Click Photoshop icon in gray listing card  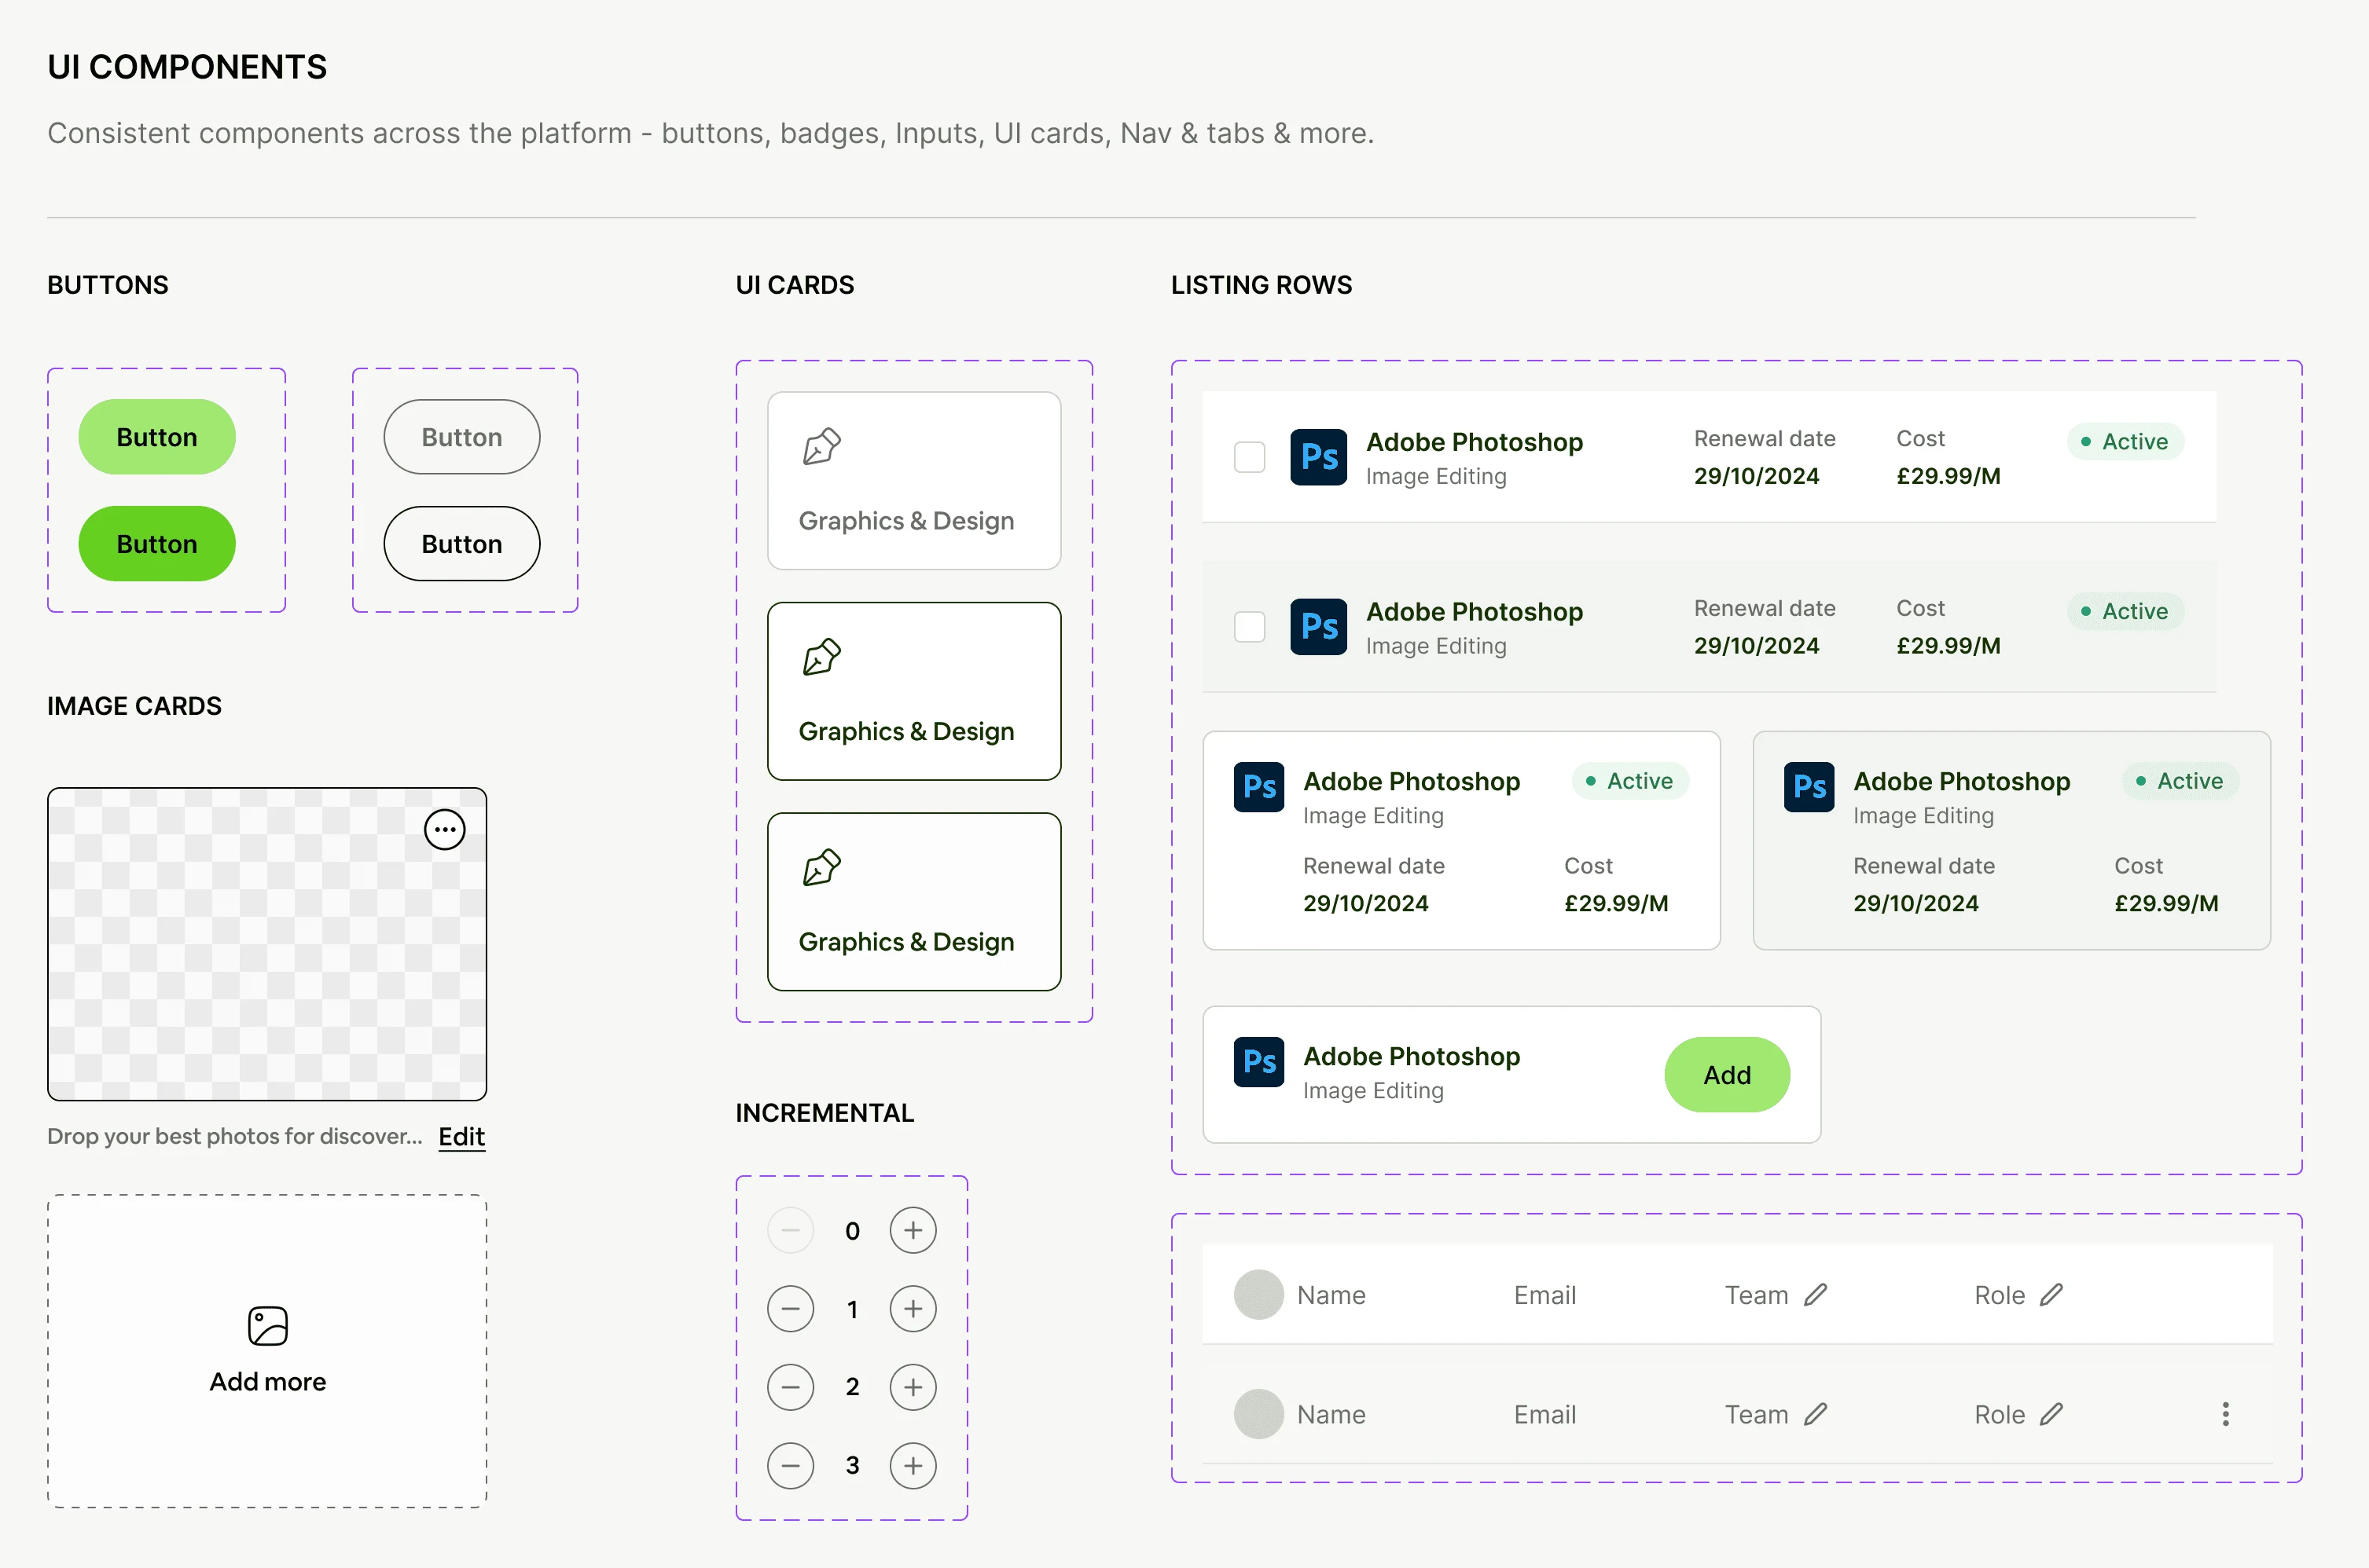pyautogui.click(x=1810, y=787)
